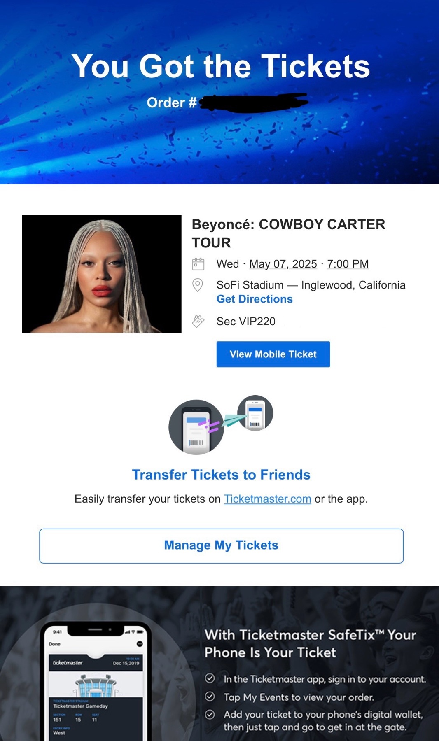The height and width of the screenshot is (741, 439).
Task: Click the location pin icon beside SoFi Stadium
Action: [198, 285]
